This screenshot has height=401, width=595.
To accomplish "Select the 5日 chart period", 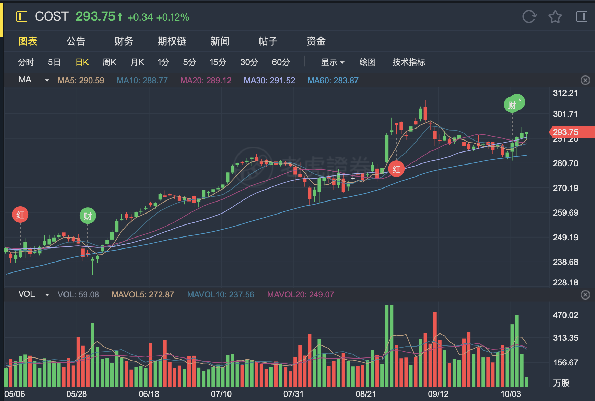I will pos(54,62).
